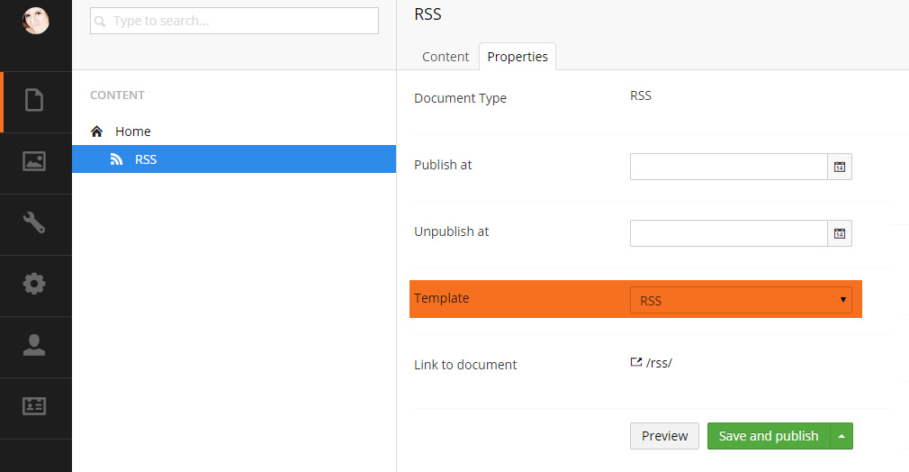Go to the Media section icon

coord(35,162)
